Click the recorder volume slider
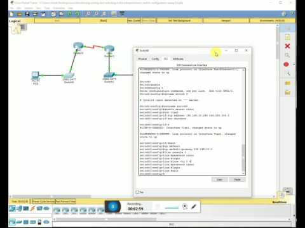Image resolution: width=305 pixels, height=228 pixels. click(172, 208)
